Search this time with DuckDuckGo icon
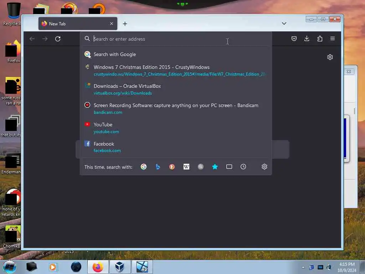The height and width of the screenshot is (274, 365). (x=172, y=167)
